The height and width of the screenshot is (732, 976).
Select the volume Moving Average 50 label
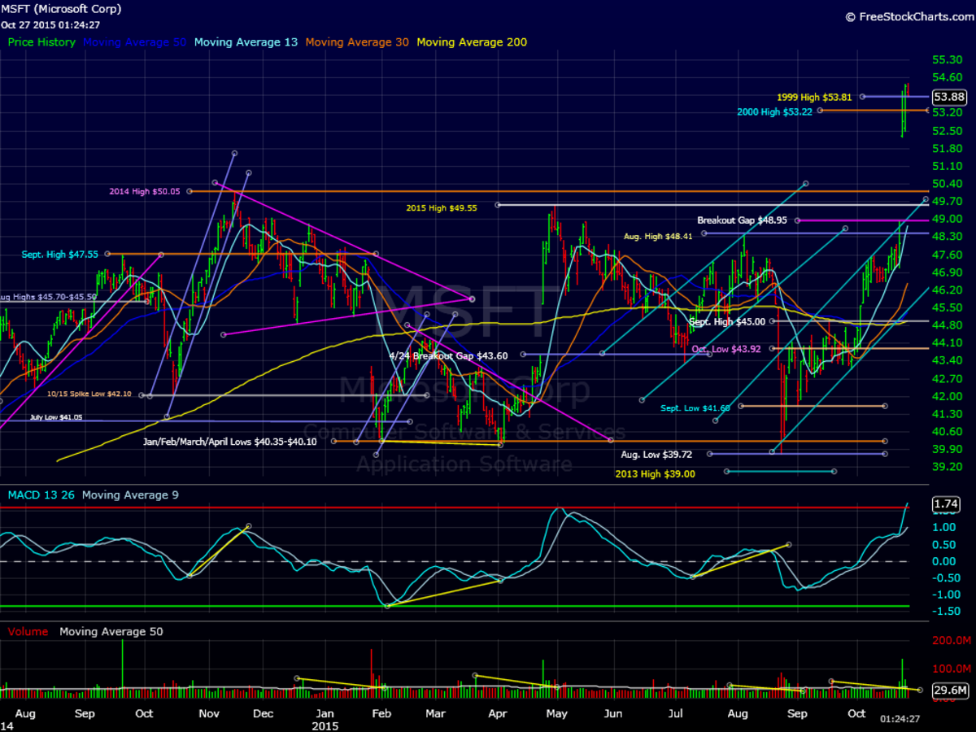[x=111, y=631]
